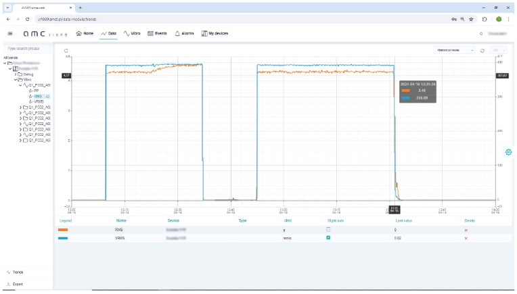Switch to the Alarms tab
The width and height of the screenshot is (517, 294).
[184, 33]
